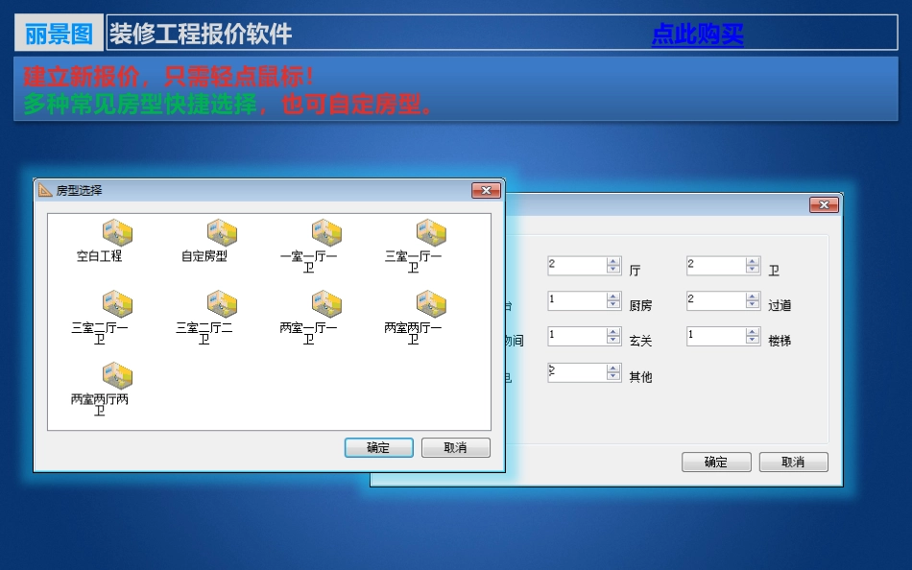912x570 pixels.
Task: Select the 两室一厅一卫 layout icon
Action: coord(326,304)
